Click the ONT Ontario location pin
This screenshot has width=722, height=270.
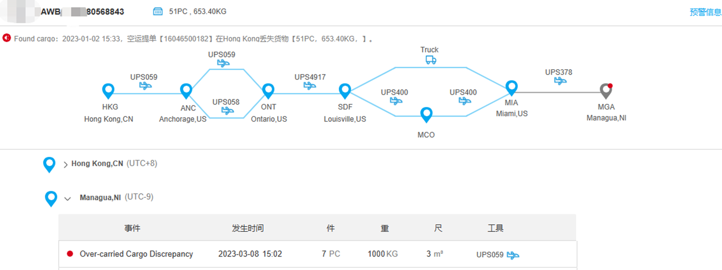268,90
